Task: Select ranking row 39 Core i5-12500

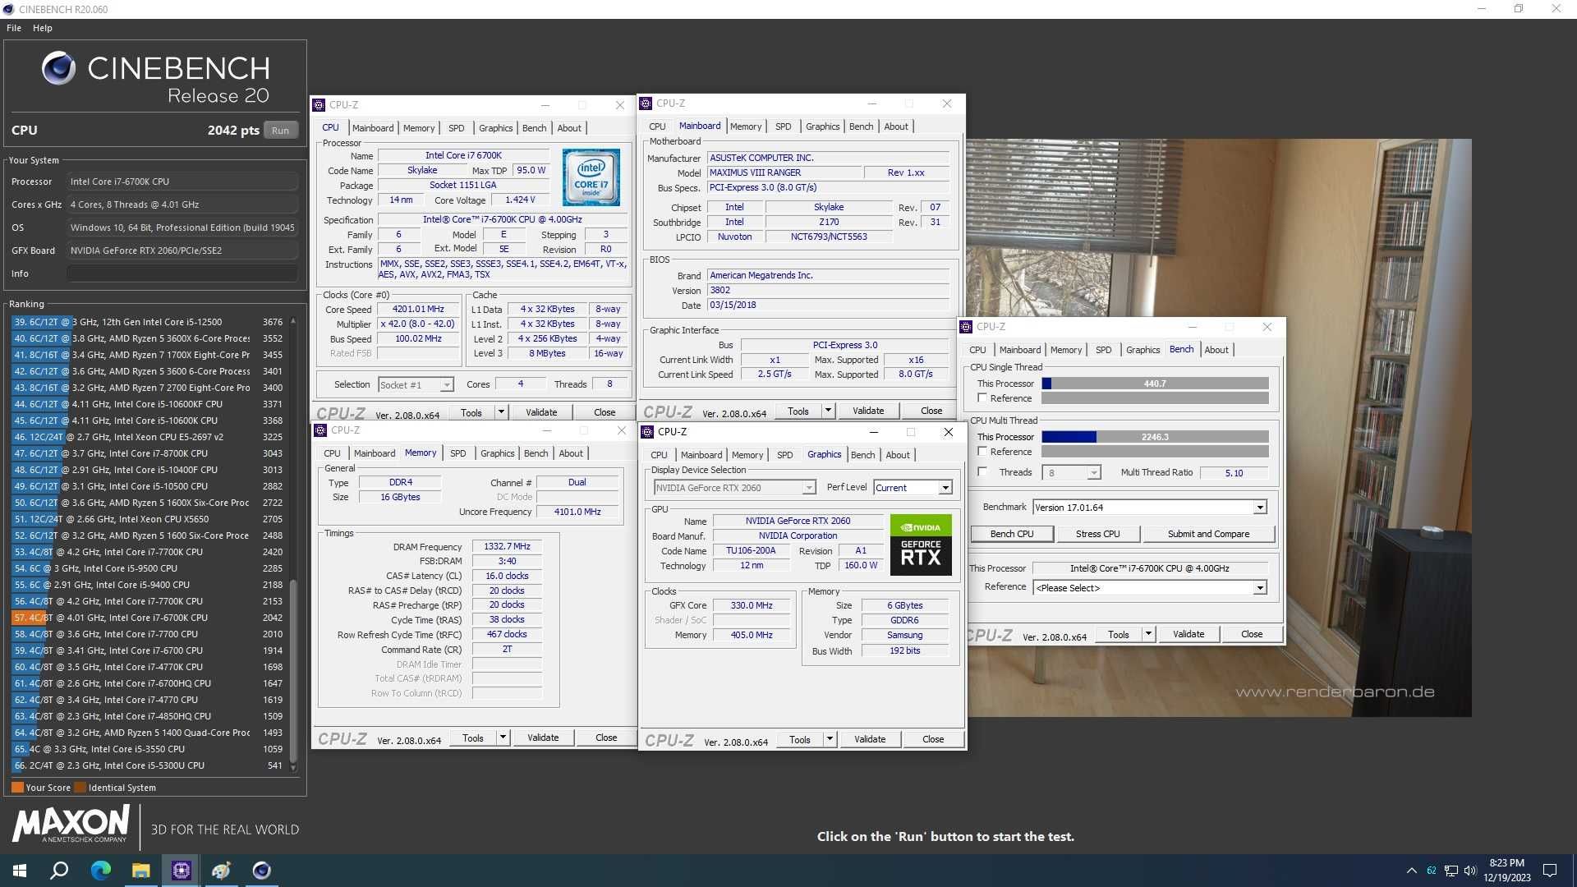Action: pyautogui.click(x=148, y=322)
